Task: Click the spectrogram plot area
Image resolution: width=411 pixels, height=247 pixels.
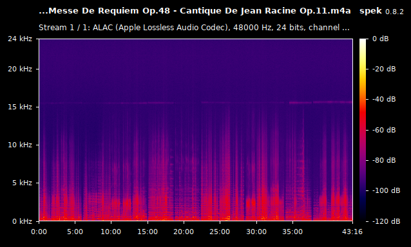Action: click(196, 130)
